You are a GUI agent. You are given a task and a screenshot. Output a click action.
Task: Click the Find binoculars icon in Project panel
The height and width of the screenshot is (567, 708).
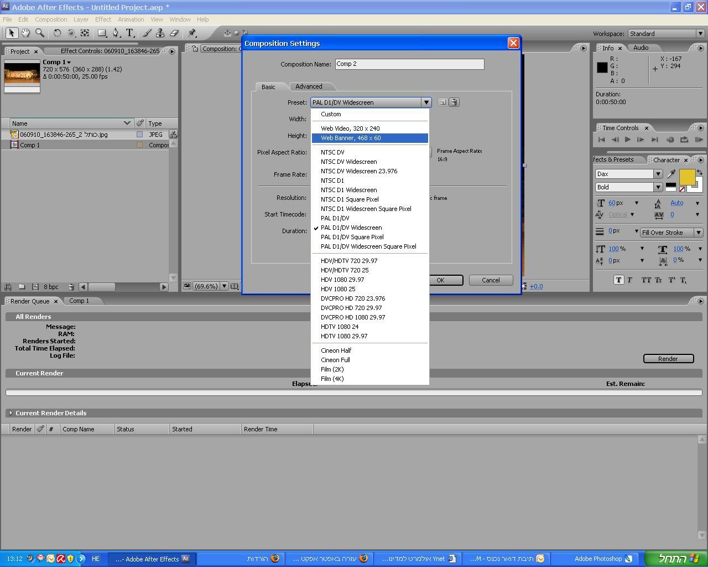click(x=8, y=287)
